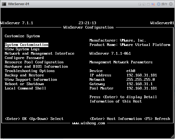Click the IP address value 192.168.31.181
The width and height of the screenshot is (175, 139).
point(142,75)
